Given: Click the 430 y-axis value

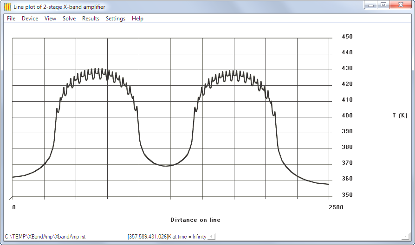Looking at the screenshot, I should tap(347, 68).
